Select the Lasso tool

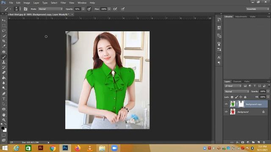[4, 31]
